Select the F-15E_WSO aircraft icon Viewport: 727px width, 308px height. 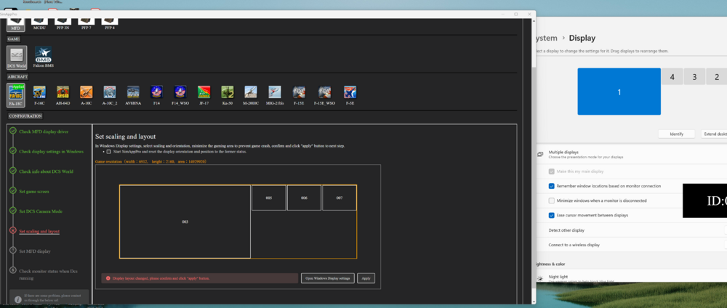point(324,94)
